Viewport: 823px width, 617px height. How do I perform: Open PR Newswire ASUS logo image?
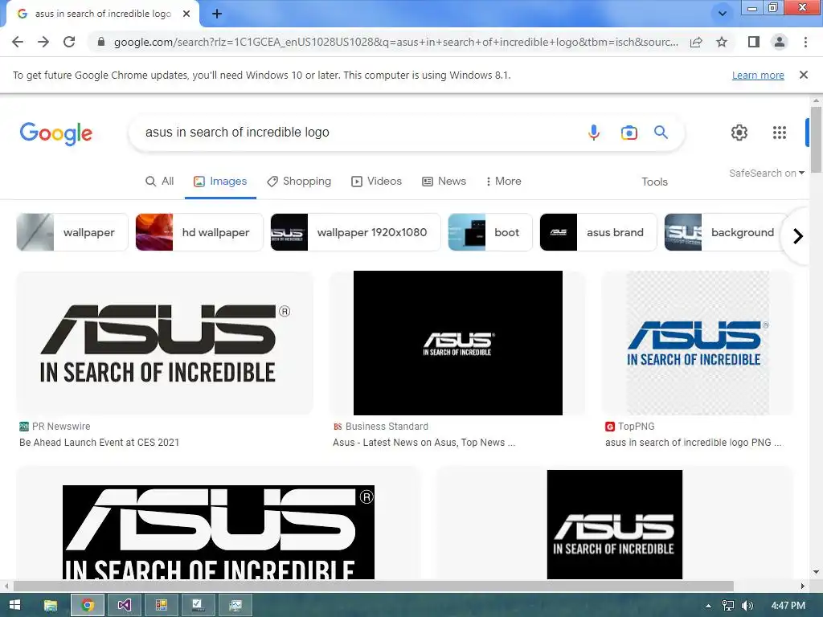tap(165, 342)
